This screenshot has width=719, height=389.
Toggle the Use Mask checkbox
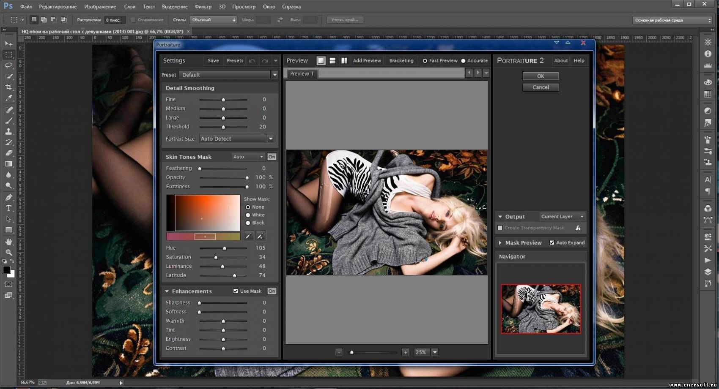(236, 291)
